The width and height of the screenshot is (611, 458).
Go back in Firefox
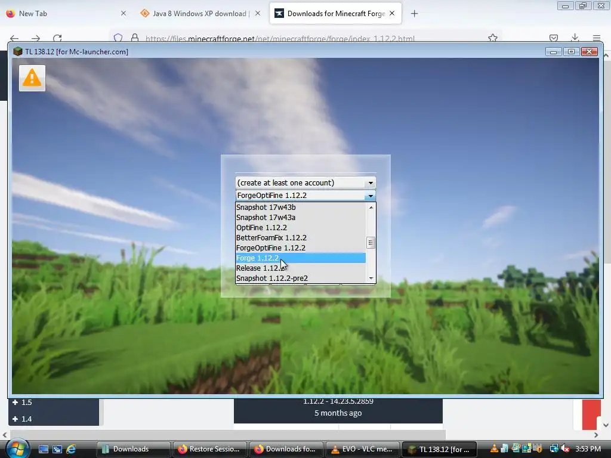[14, 38]
